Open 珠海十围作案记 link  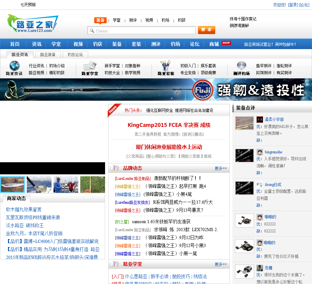click(243, 19)
